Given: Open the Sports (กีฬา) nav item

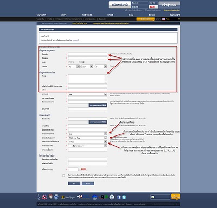Looking at the screenshot, I should [x=64, y=15].
